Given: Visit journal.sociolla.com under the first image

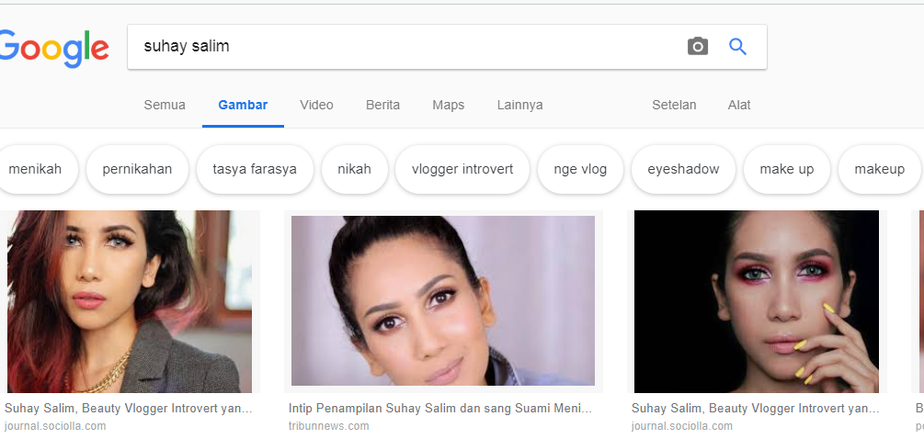Looking at the screenshot, I should coord(55,426).
